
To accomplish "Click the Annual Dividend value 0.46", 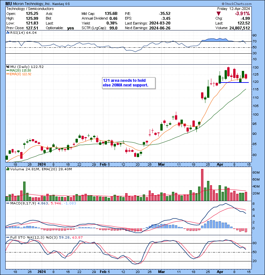I will tap(114, 19).
